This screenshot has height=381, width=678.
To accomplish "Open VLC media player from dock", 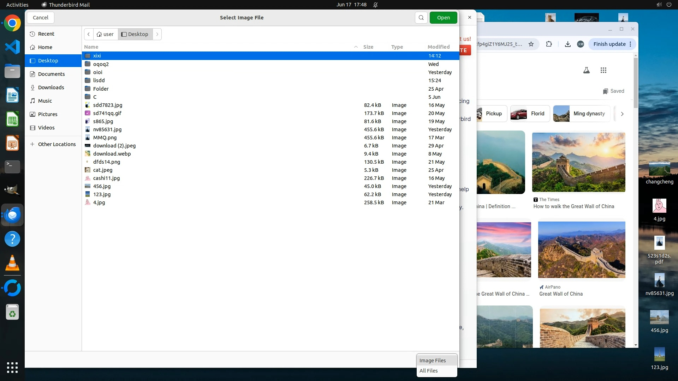I will coord(12,263).
